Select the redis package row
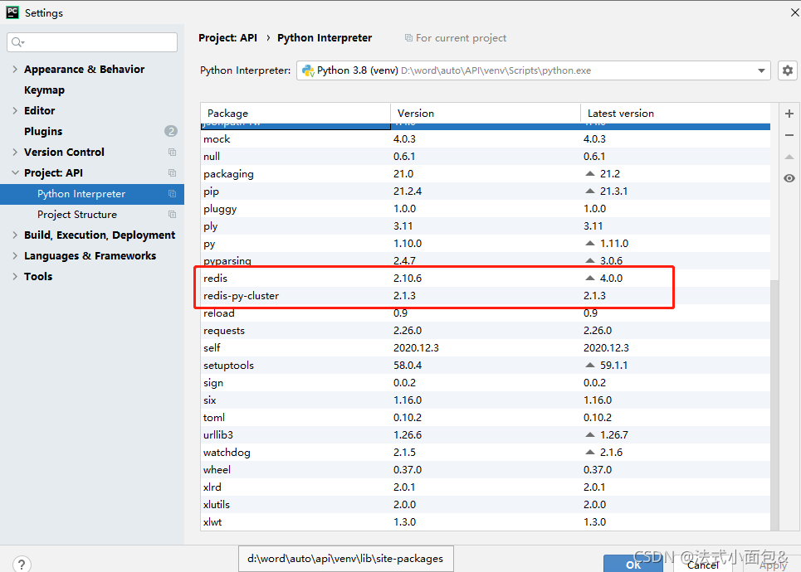The width and height of the screenshot is (801, 572). 486,278
